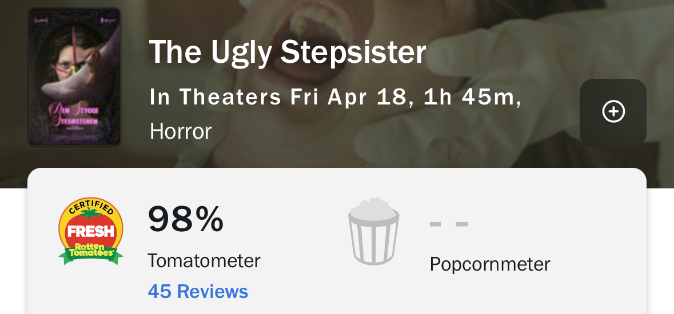Select the Tomatometer label
This screenshot has height=314, width=674.
(x=204, y=261)
